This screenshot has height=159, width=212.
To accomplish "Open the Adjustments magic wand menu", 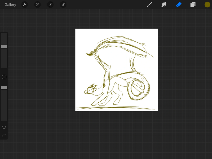I will click(x=37, y=5).
